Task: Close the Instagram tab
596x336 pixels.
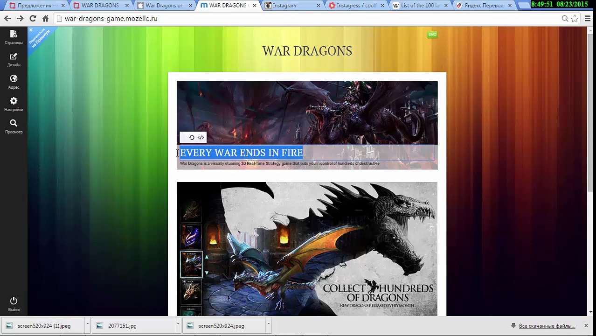Action: pyautogui.click(x=319, y=6)
